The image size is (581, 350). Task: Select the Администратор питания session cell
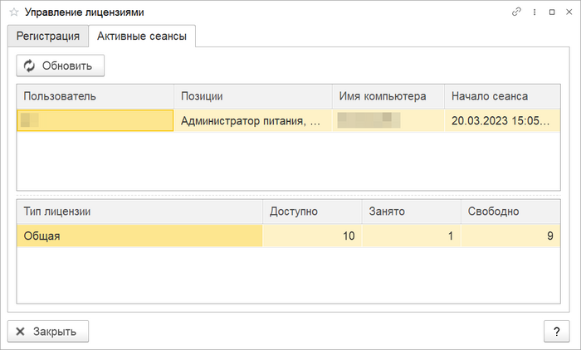coord(252,120)
